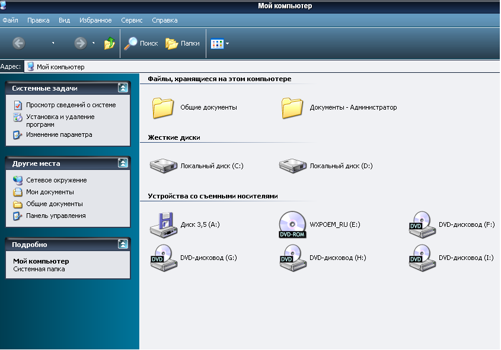The width and height of the screenshot is (501, 350).
Task: Click the Мои документы sidebar icon
Action: [18, 192]
